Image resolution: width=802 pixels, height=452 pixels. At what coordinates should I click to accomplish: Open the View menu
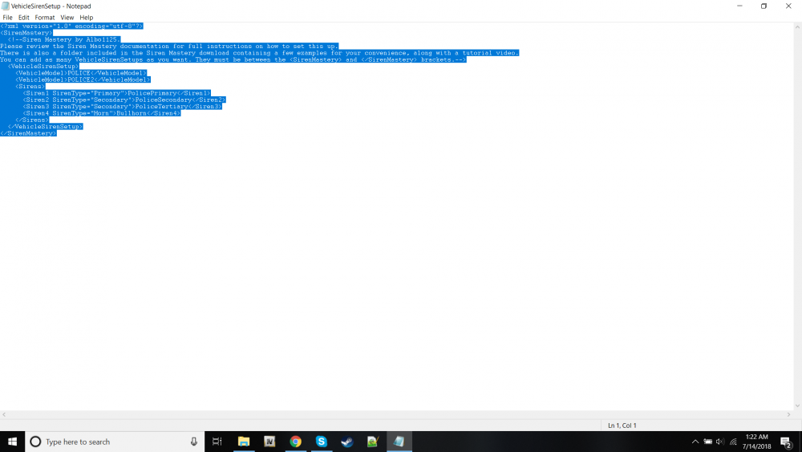coord(67,18)
